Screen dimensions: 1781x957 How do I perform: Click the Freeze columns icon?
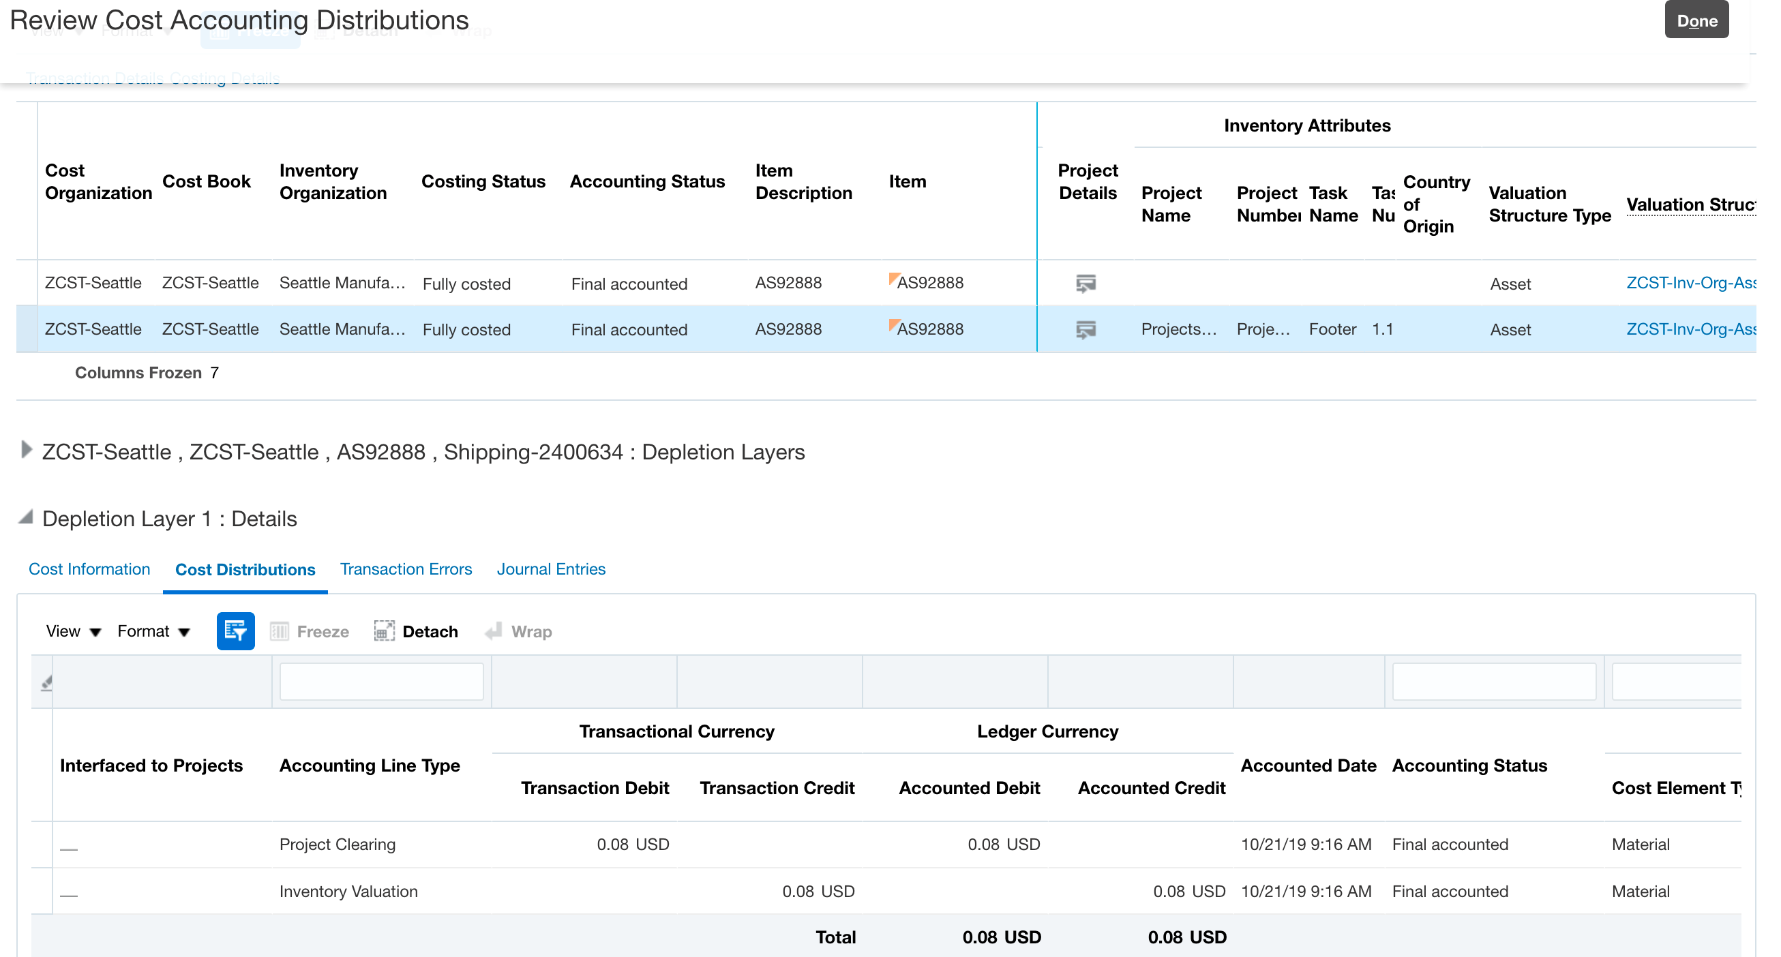coord(280,631)
